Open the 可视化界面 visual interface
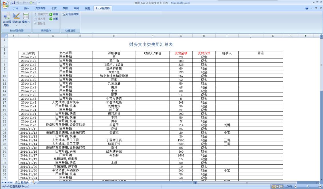The image size is (323, 189). [x=70, y=14]
